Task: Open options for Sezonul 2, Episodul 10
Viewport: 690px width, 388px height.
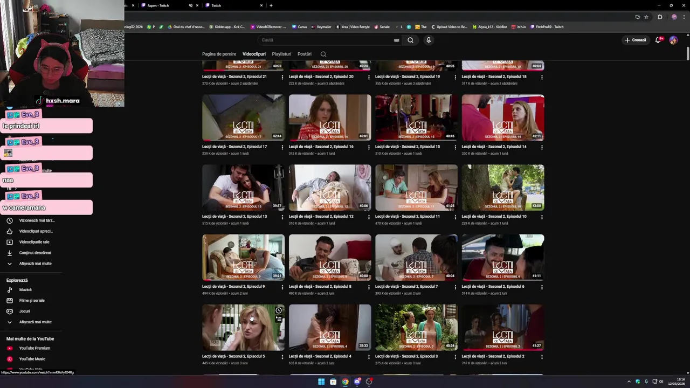Action: coord(542,217)
